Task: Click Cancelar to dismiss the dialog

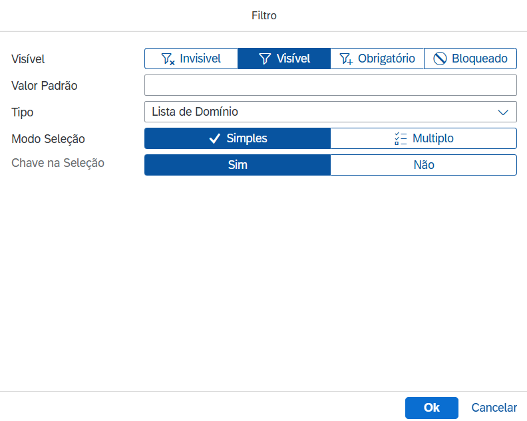Action: (494, 408)
